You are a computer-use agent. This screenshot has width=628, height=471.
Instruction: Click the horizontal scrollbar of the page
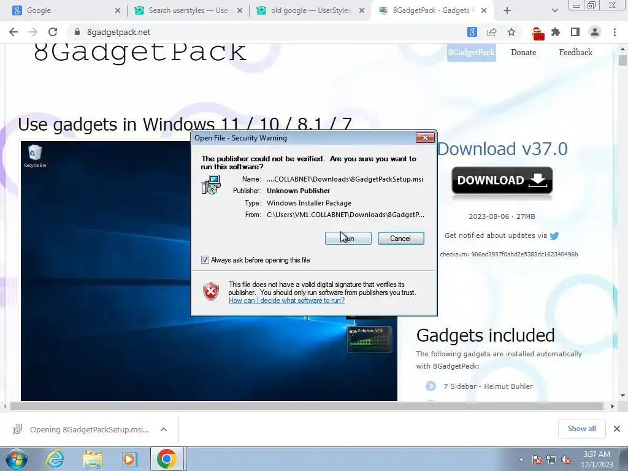(307, 406)
